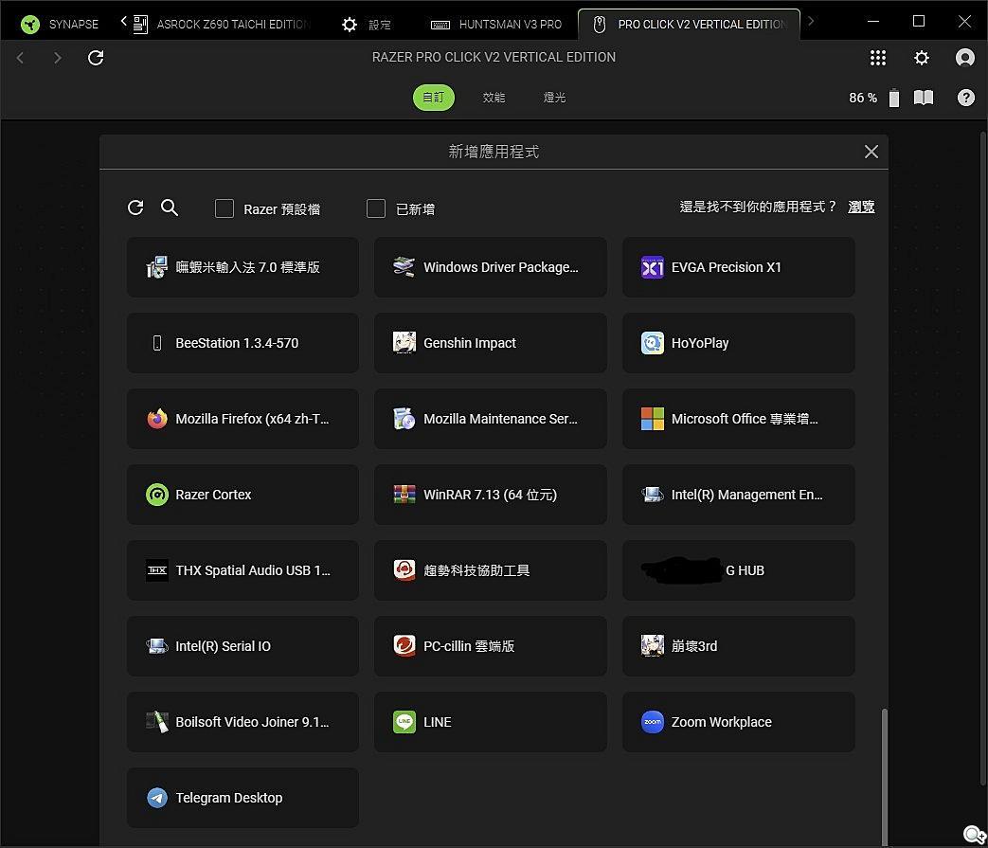988x848 pixels.
Task: Switch to the 效能 tab
Action: 494,98
